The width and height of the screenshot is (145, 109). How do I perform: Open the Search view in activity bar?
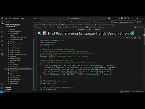(x=2, y=27)
